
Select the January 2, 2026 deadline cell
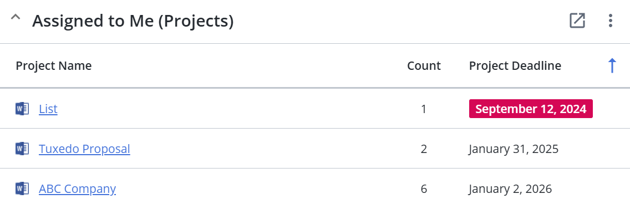[x=510, y=188]
